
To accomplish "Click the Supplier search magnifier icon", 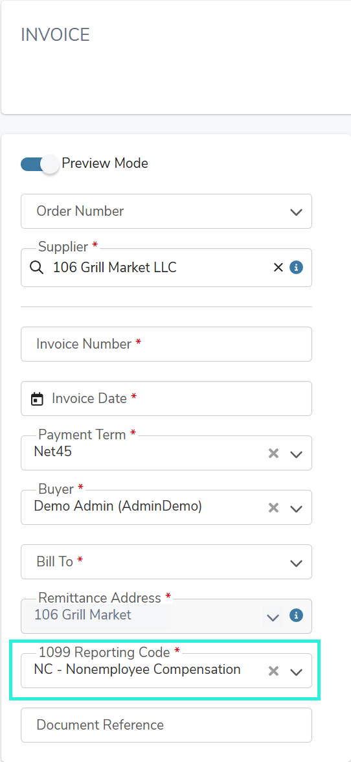I will click(x=37, y=267).
